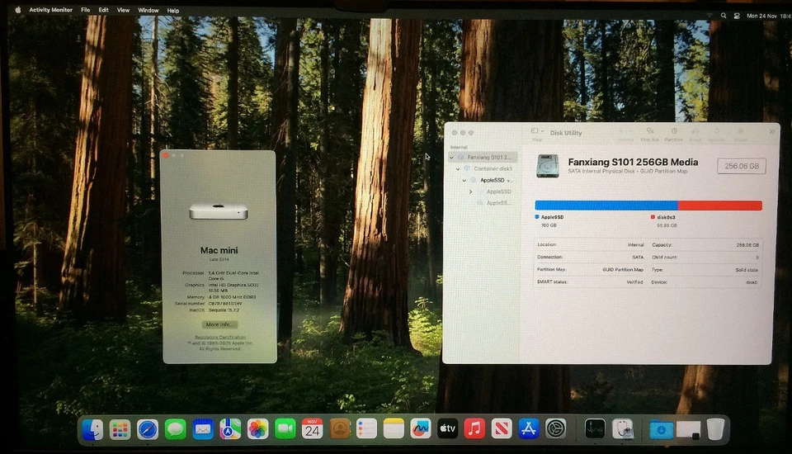This screenshot has width=792, height=454.
Task: Show more toolbar items via double-chevron
Action: pos(771,132)
